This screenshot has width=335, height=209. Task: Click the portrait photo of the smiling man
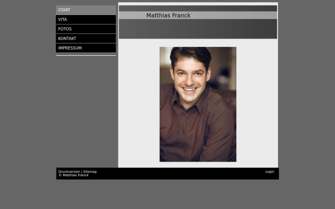[x=198, y=104]
